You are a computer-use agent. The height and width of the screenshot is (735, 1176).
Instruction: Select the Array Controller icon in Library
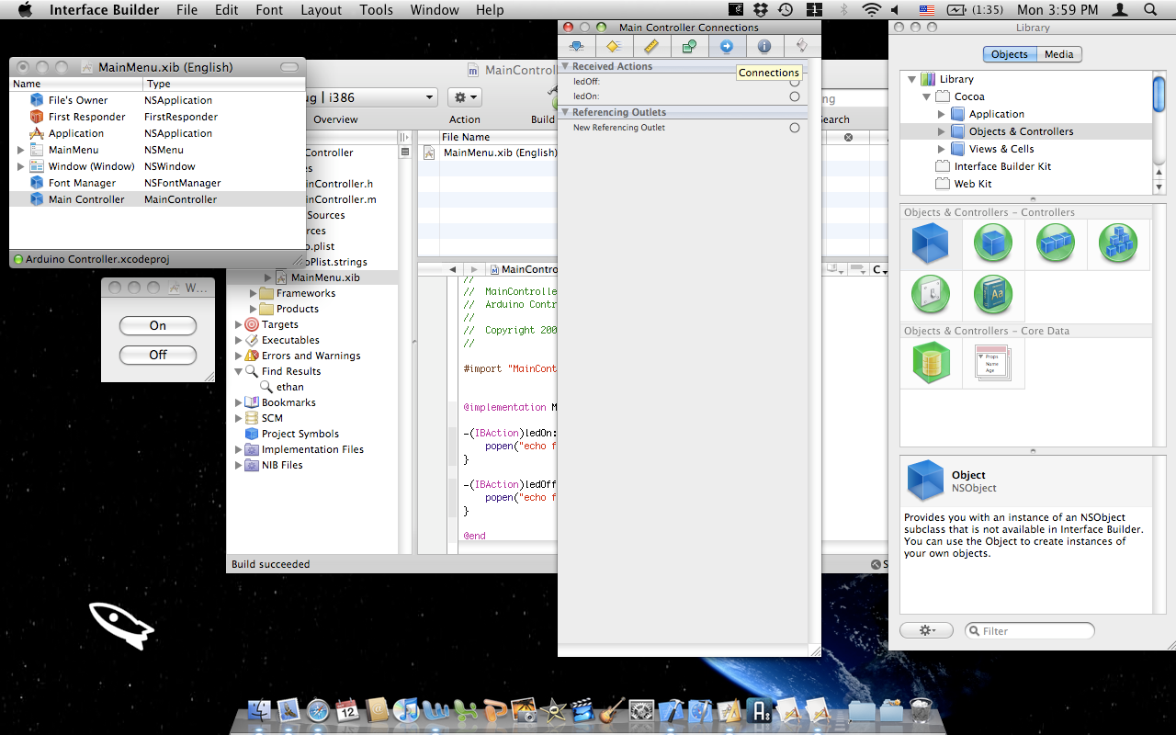pos(1055,243)
